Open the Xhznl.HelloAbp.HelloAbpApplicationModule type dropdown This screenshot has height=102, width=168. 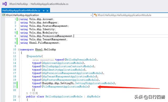click(x=130, y=15)
